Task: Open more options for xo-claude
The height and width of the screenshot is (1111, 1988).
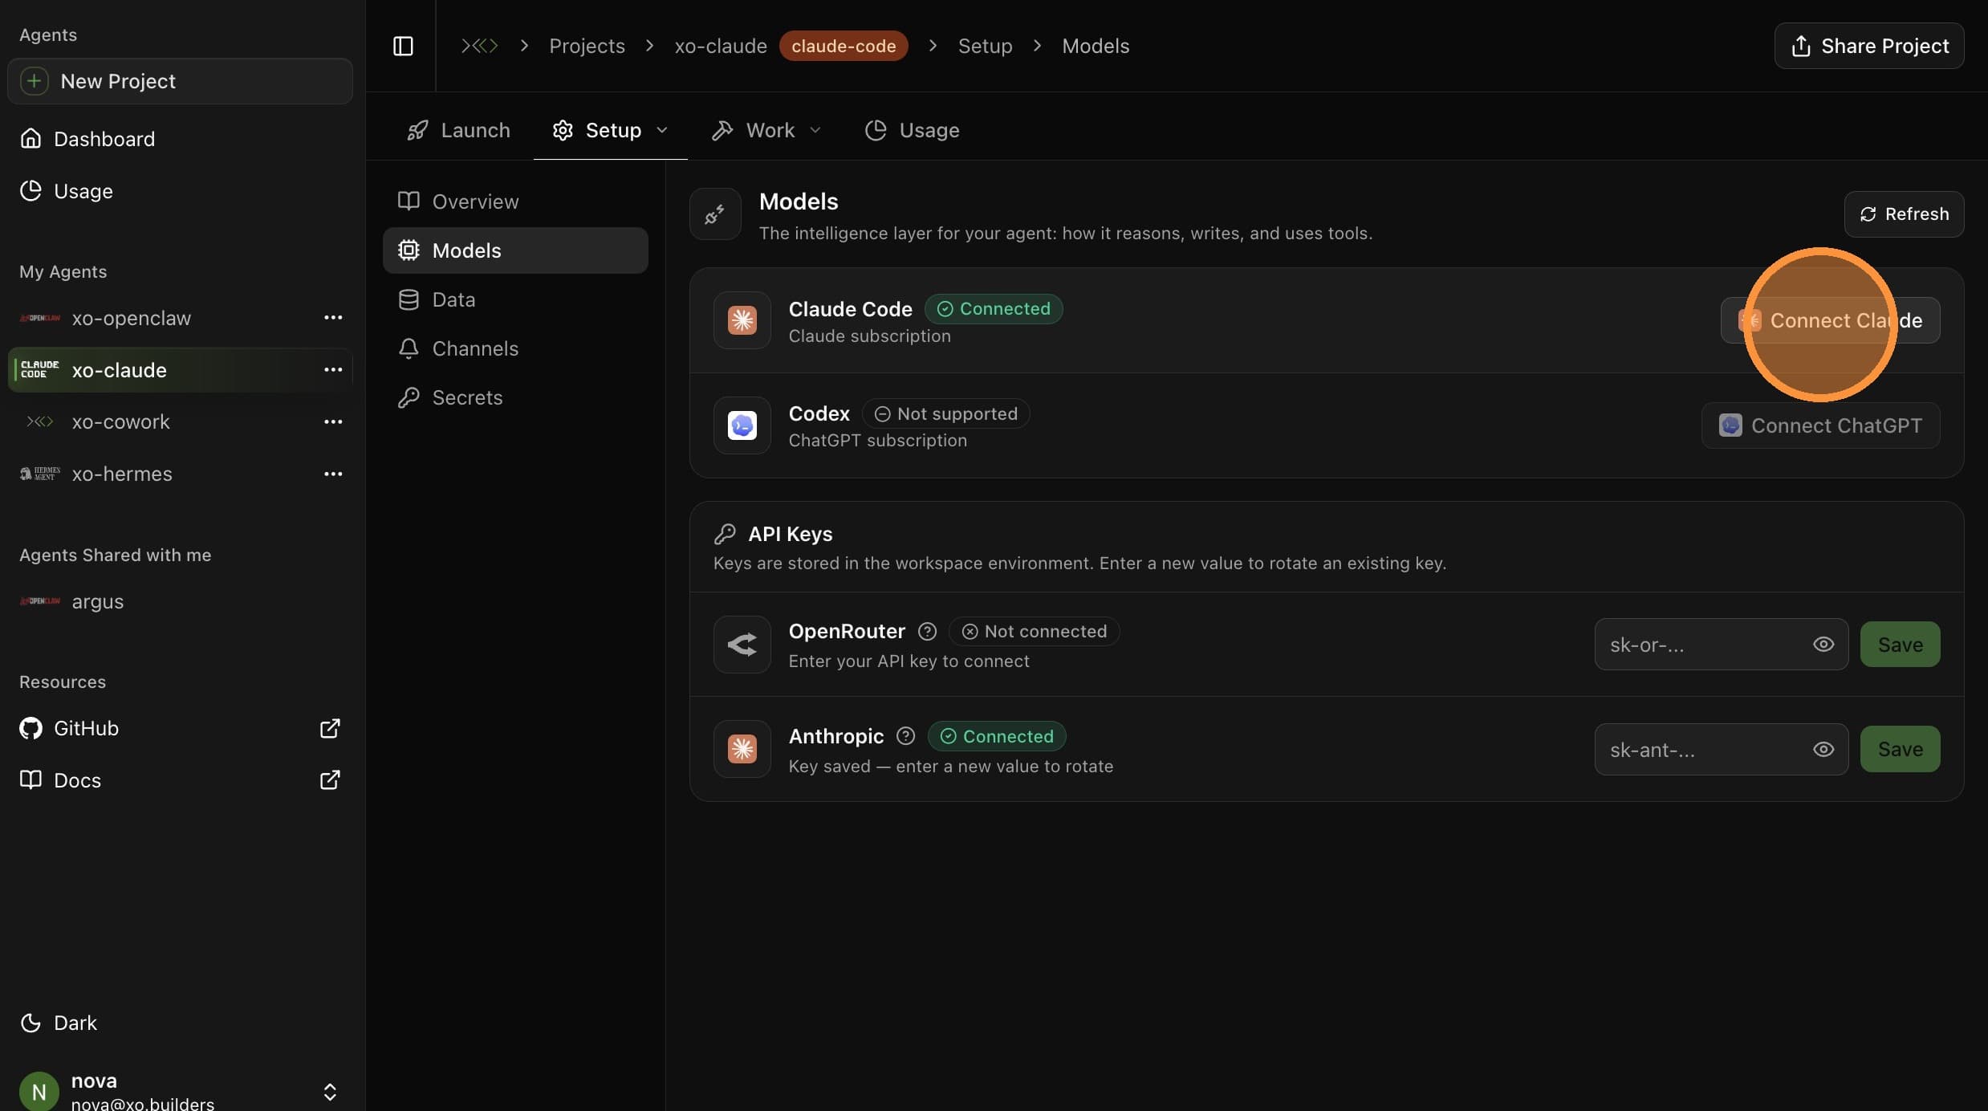Action: coord(333,369)
